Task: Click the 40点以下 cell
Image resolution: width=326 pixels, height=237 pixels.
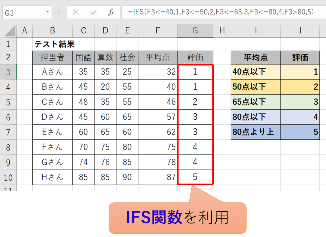Action: 256,72
